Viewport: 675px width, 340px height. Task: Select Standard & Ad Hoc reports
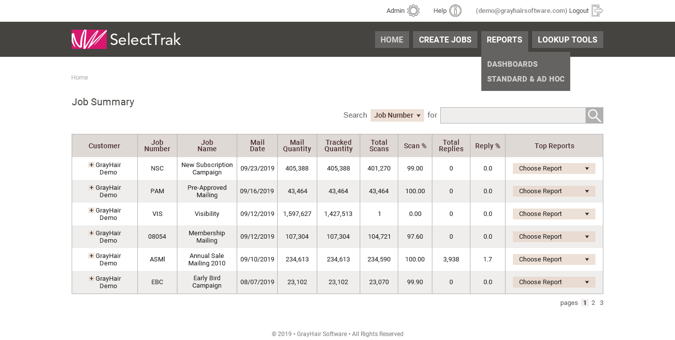click(525, 79)
